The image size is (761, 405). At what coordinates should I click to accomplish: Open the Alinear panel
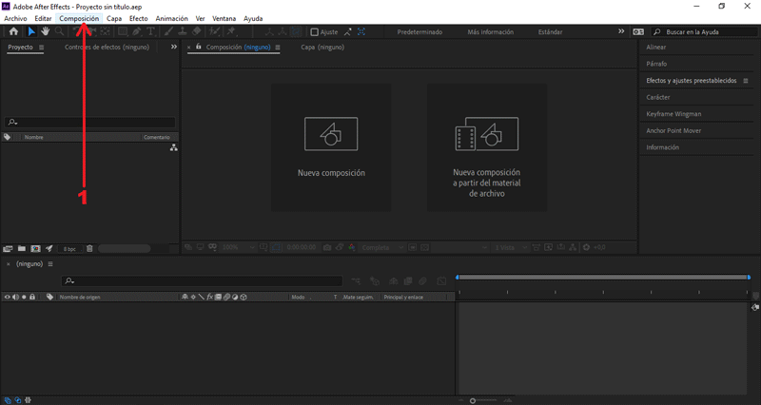(x=656, y=47)
